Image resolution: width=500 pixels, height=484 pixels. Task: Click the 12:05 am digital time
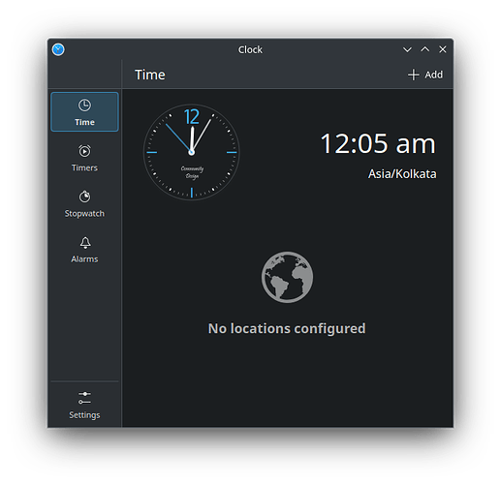[x=378, y=143]
